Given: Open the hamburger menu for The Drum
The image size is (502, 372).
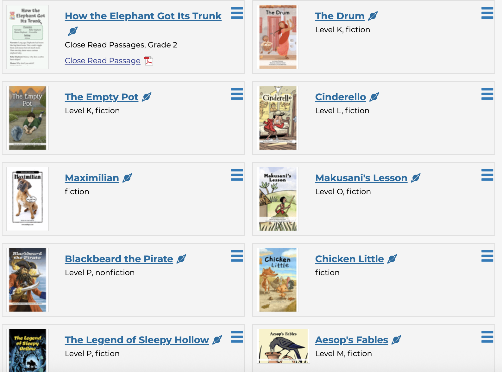Looking at the screenshot, I should point(487,13).
